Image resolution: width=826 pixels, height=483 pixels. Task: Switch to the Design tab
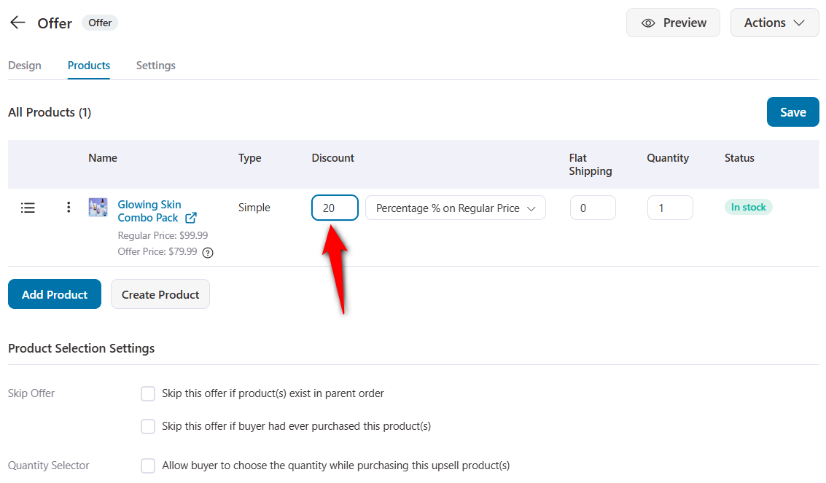pos(25,66)
